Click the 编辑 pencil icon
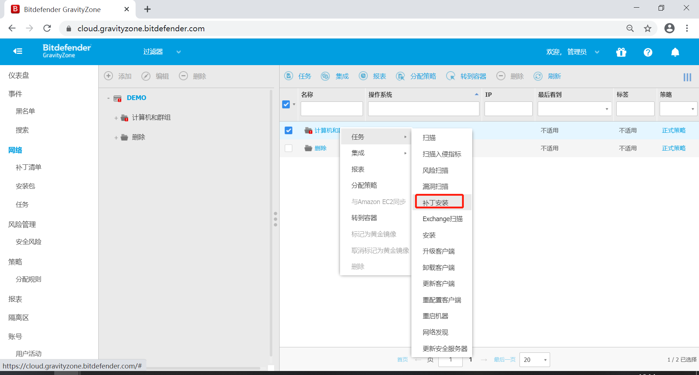This screenshot has width=699, height=375. pos(146,76)
